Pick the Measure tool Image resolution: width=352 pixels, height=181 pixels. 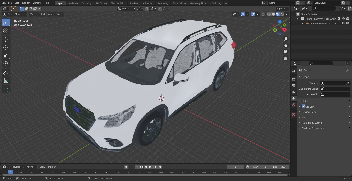coord(6,81)
